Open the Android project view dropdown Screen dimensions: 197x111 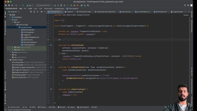(14, 12)
